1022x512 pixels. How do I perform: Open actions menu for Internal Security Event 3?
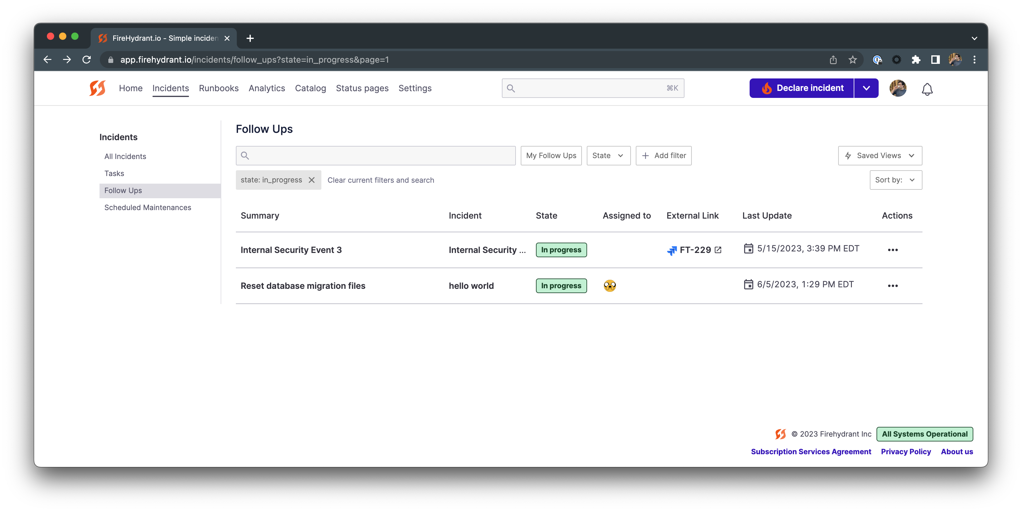pyautogui.click(x=892, y=250)
